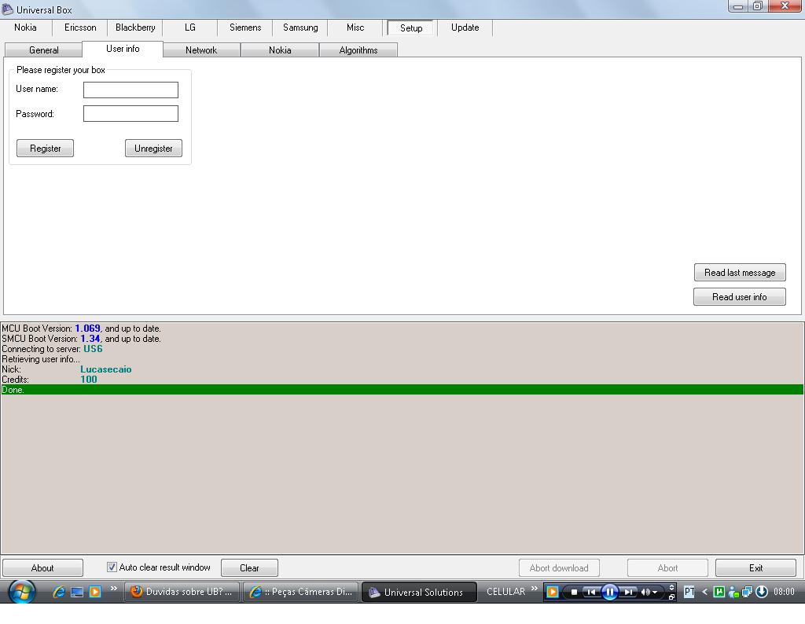Skip to previous track in taskbar player
The image size is (805, 624).
click(x=591, y=593)
